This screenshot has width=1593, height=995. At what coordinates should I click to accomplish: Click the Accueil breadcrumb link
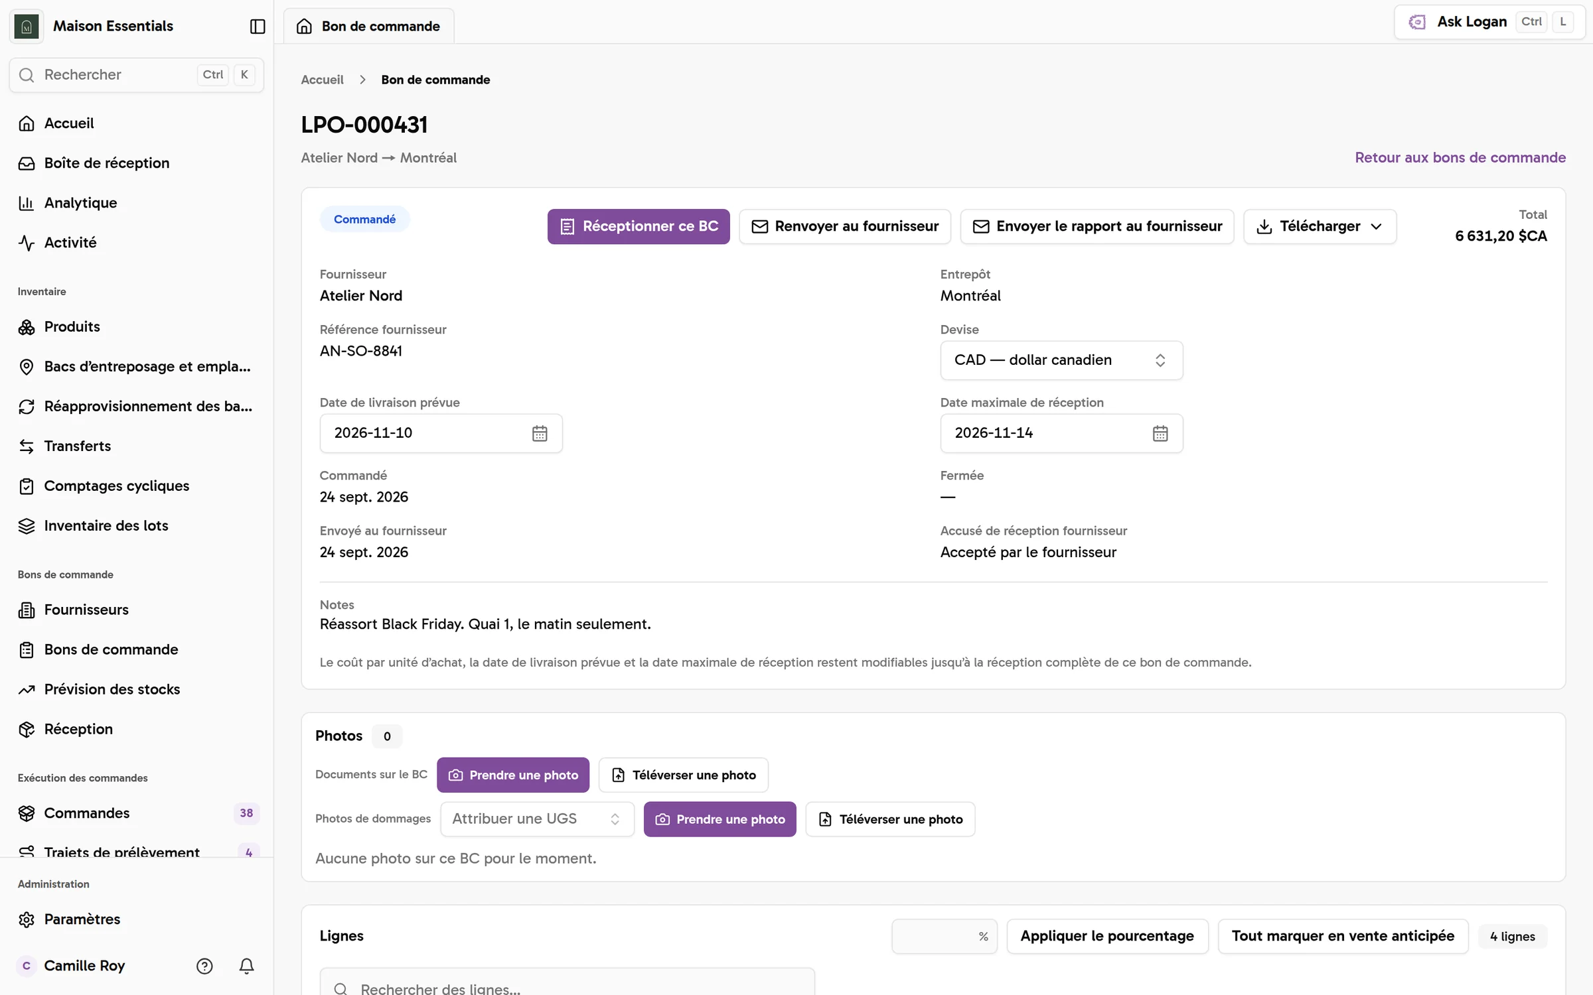click(x=322, y=80)
